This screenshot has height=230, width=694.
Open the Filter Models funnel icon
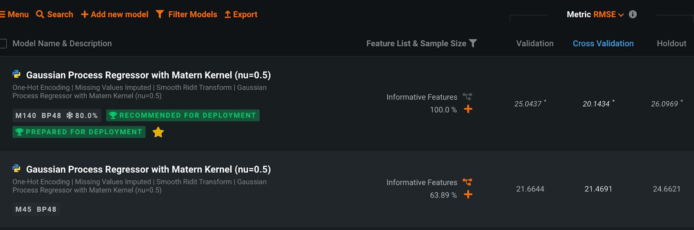tap(160, 14)
